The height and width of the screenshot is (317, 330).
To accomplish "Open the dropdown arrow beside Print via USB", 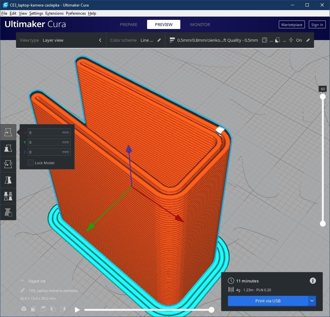I will [312, 301].
